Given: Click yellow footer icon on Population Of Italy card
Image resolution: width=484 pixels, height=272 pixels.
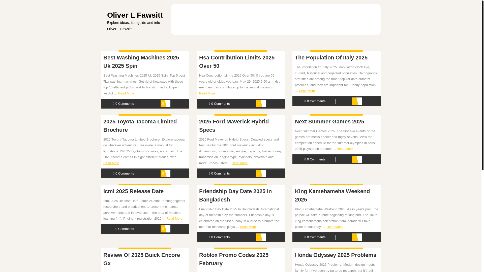Looking at the screenshot, I should click(x=357, y=101).
